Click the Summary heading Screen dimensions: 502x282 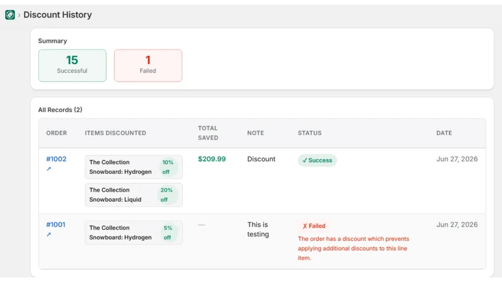pyautogui.click(x=53, y=41)
